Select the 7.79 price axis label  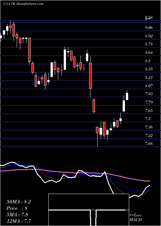[149, 102]
